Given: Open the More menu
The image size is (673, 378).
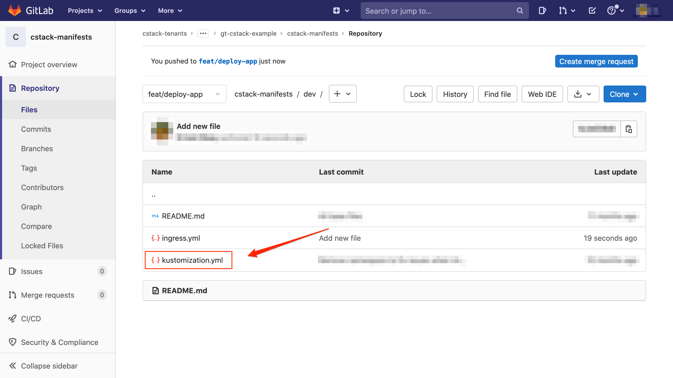Looking at the screenshot, I should 170,10.
